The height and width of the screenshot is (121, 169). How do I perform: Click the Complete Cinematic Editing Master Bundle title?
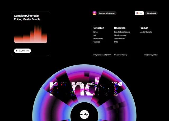pos(27,18)
